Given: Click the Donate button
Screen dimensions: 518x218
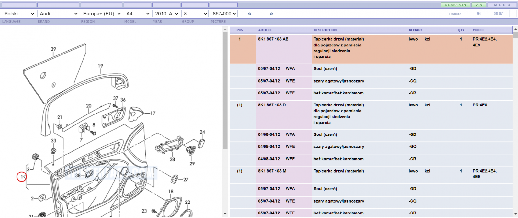Looking at the screenshot, I should click(x=455, y=14).
